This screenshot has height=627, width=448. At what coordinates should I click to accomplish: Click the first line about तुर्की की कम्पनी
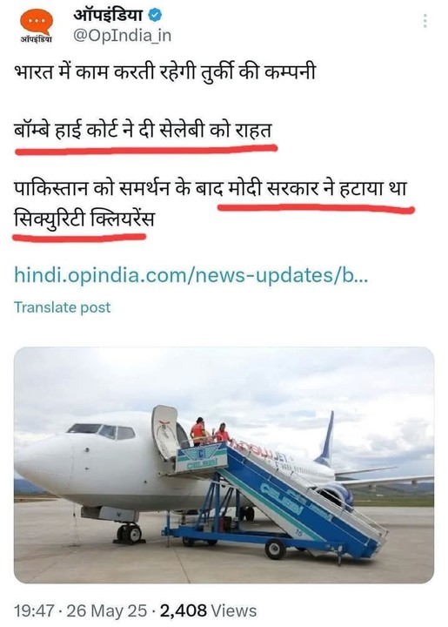click(x=164, y=73)
